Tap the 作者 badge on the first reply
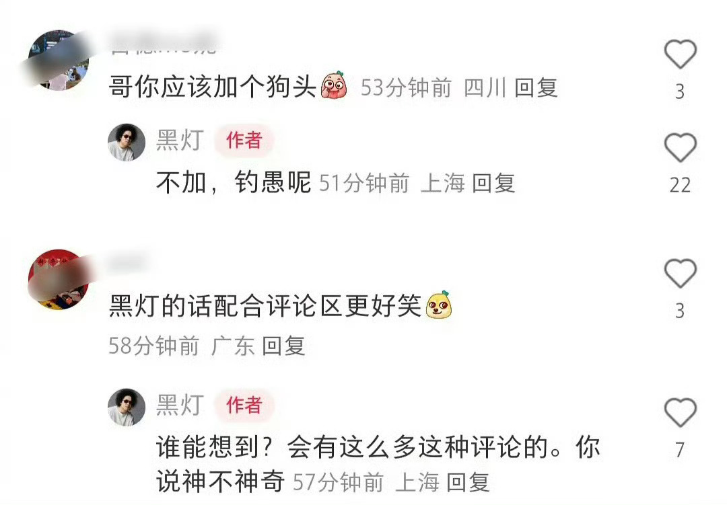Viewport: 727px width, 505px height. tap(244, 140)
